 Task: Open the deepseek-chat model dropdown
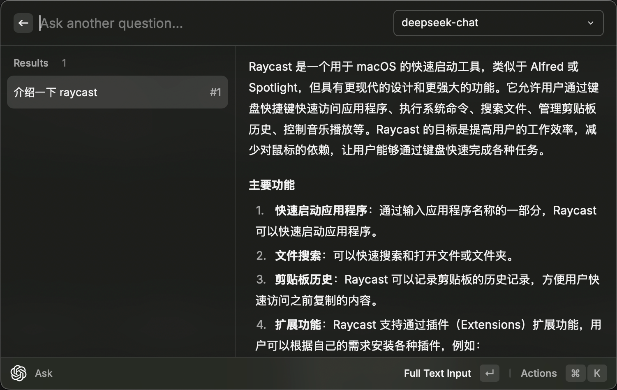(x=498, y=23)
